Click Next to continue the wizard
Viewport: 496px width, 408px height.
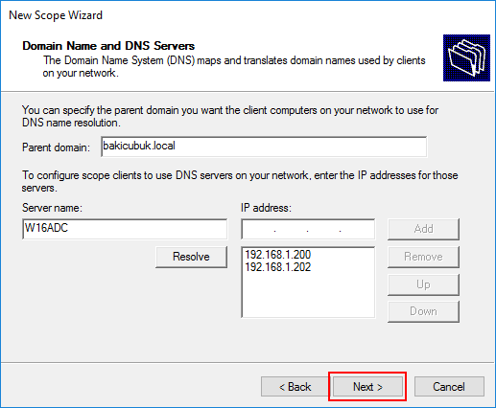coord(367,387)
